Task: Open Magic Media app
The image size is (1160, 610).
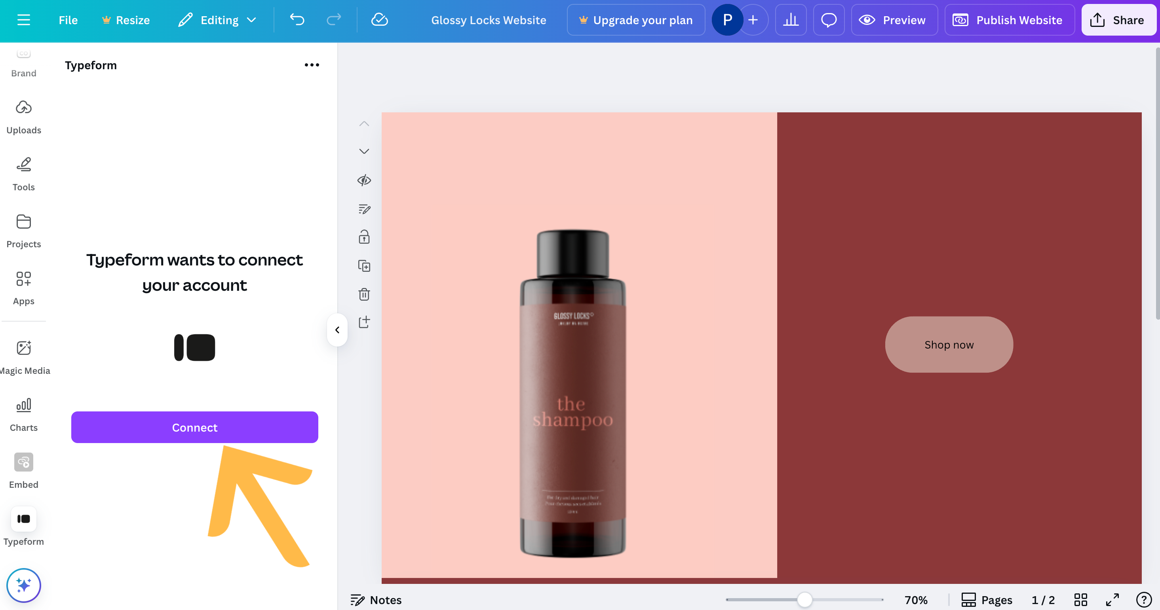Action: 24,357
